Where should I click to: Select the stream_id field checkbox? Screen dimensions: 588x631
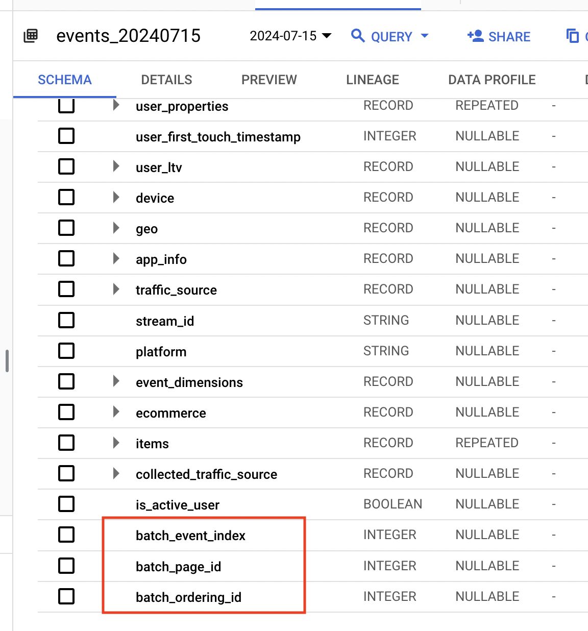point(66,321)
